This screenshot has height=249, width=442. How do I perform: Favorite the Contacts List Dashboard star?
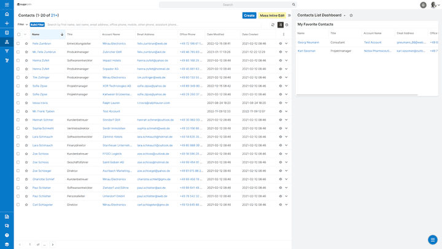[x=351, y=15]
